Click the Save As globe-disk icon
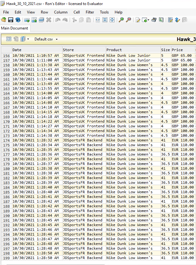 (18, 20)
